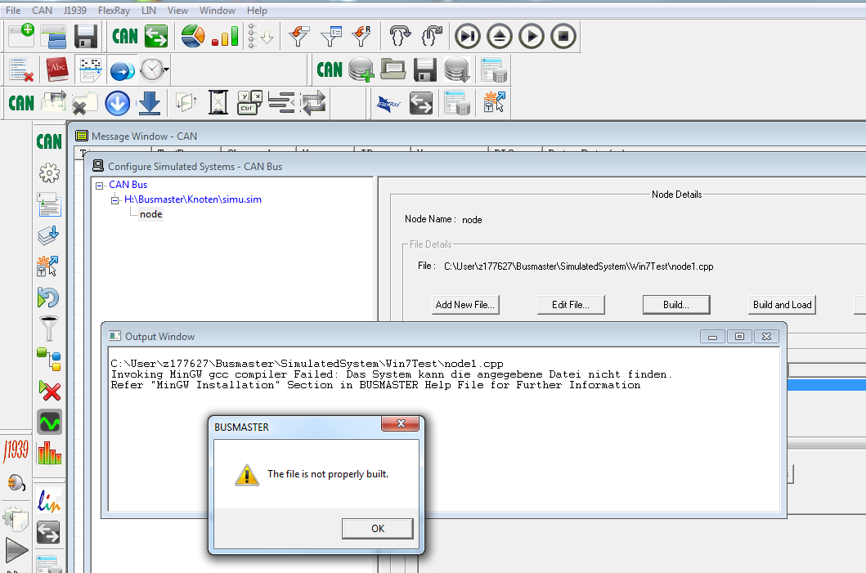Viewport: 866px width, 573px height.
Task: Click the large gray play triangle at bottom-left
Action: click(x=16, y=550)
